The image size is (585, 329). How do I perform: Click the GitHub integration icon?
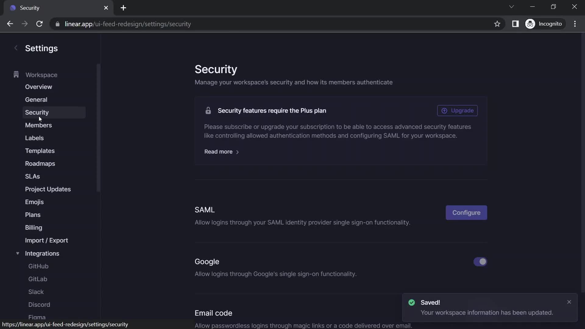pyautogui.click(x=38, y=266)
